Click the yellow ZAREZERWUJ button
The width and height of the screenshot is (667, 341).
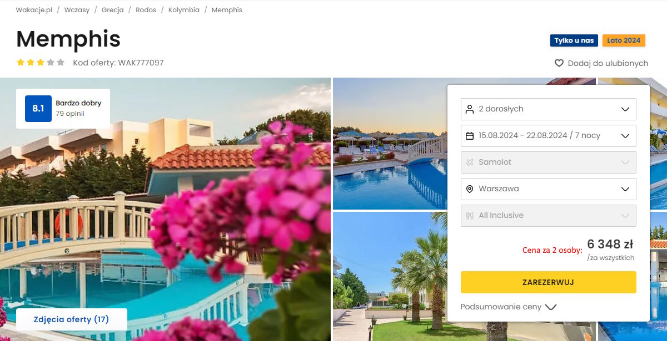click(x=549, y=282)
